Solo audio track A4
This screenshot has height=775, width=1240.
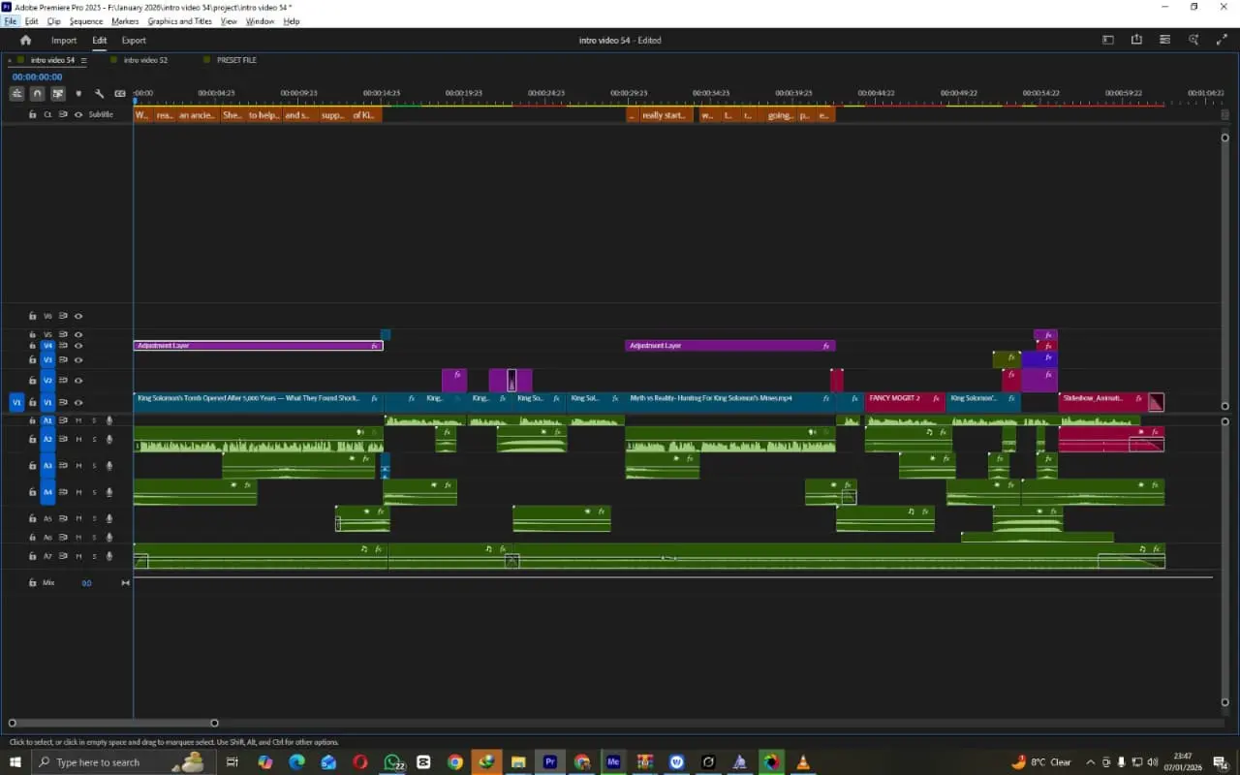[x=94, y=492]
